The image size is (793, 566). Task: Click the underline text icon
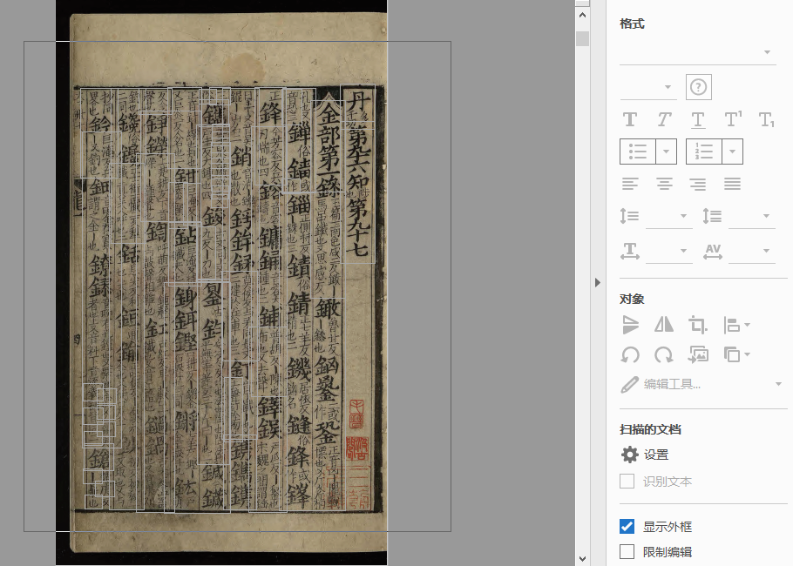coord(698,119)
